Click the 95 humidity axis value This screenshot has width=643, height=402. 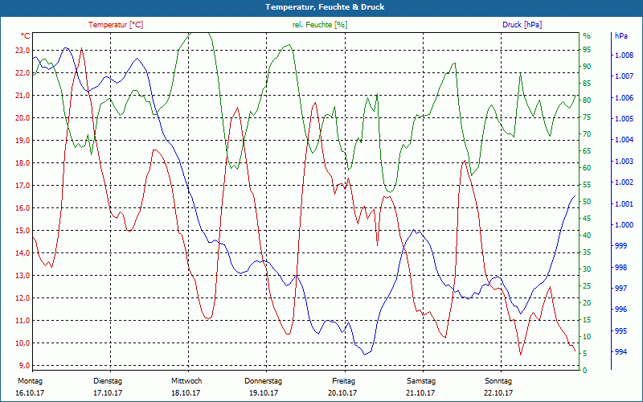coord(587,50)
